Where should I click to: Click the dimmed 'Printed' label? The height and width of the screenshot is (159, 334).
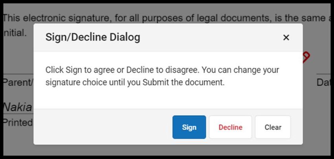(18, 122)
